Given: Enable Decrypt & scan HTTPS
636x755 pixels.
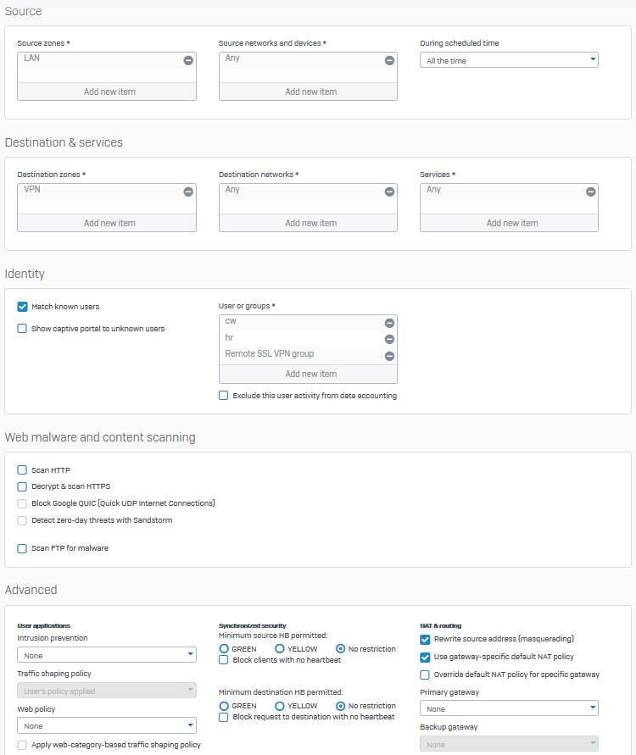Looking at the screenshot, I should 23,486.
